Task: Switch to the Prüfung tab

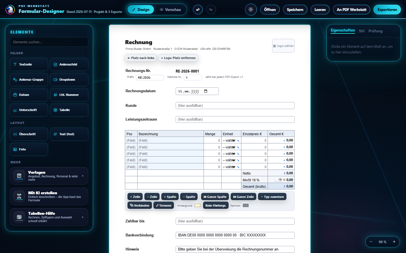Action: pyautogui.click(x=376, y=31)
